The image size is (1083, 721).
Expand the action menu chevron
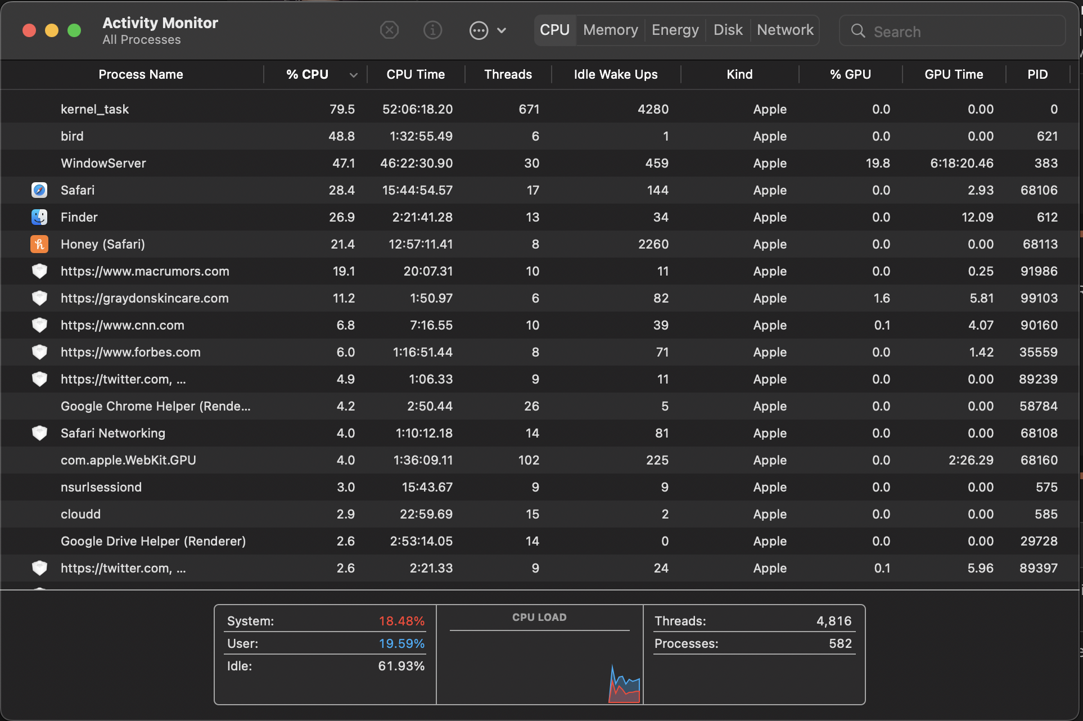(x=502, y=30)
